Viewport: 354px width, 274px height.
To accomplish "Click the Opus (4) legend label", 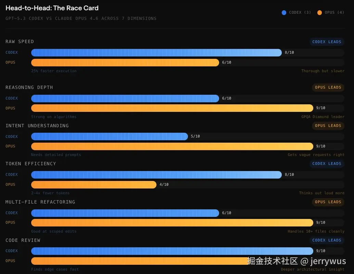I will point(334,13).
